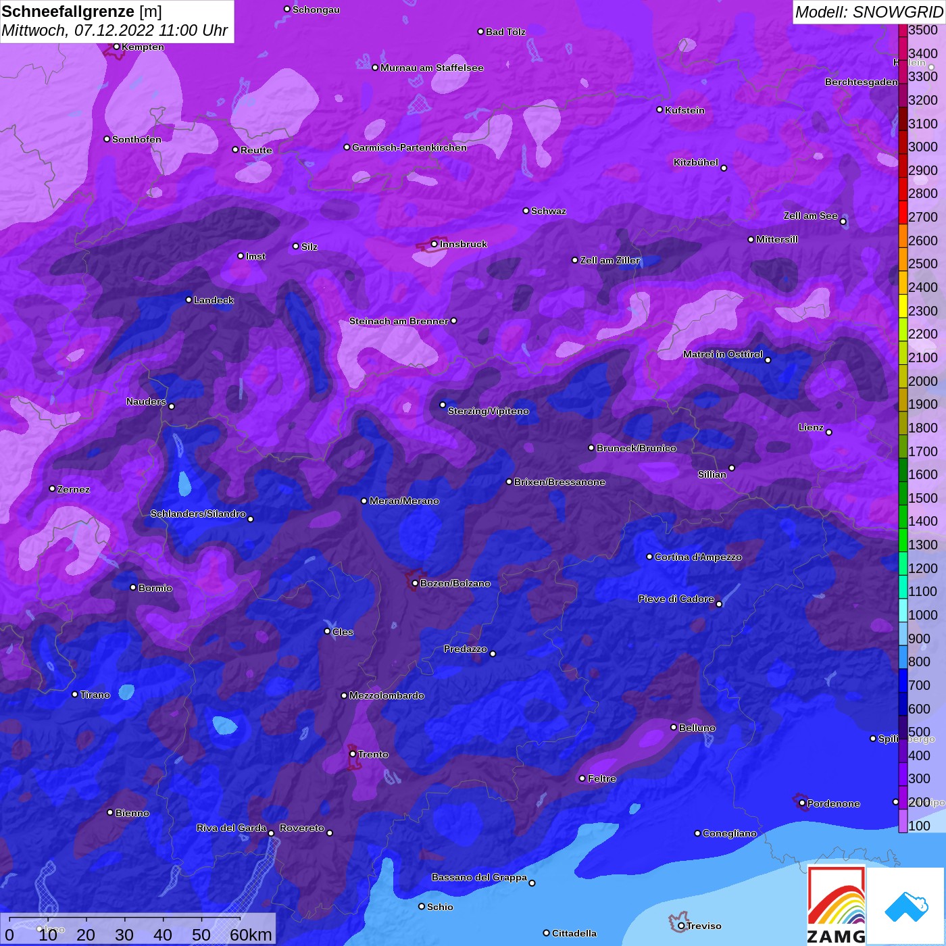Click the Matrei in Osttirol label
Image resolution: width=946 pixels, height=946 pixels.
click(723, 354)
